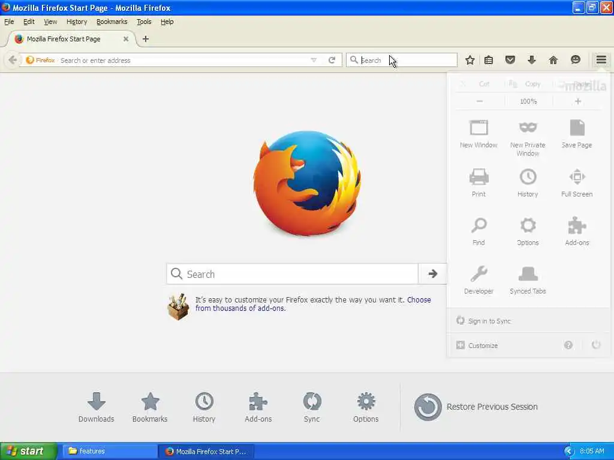Expand hidden system tray icons arrow
Viewport: 614px width, 460px height.
coord(569,451)
